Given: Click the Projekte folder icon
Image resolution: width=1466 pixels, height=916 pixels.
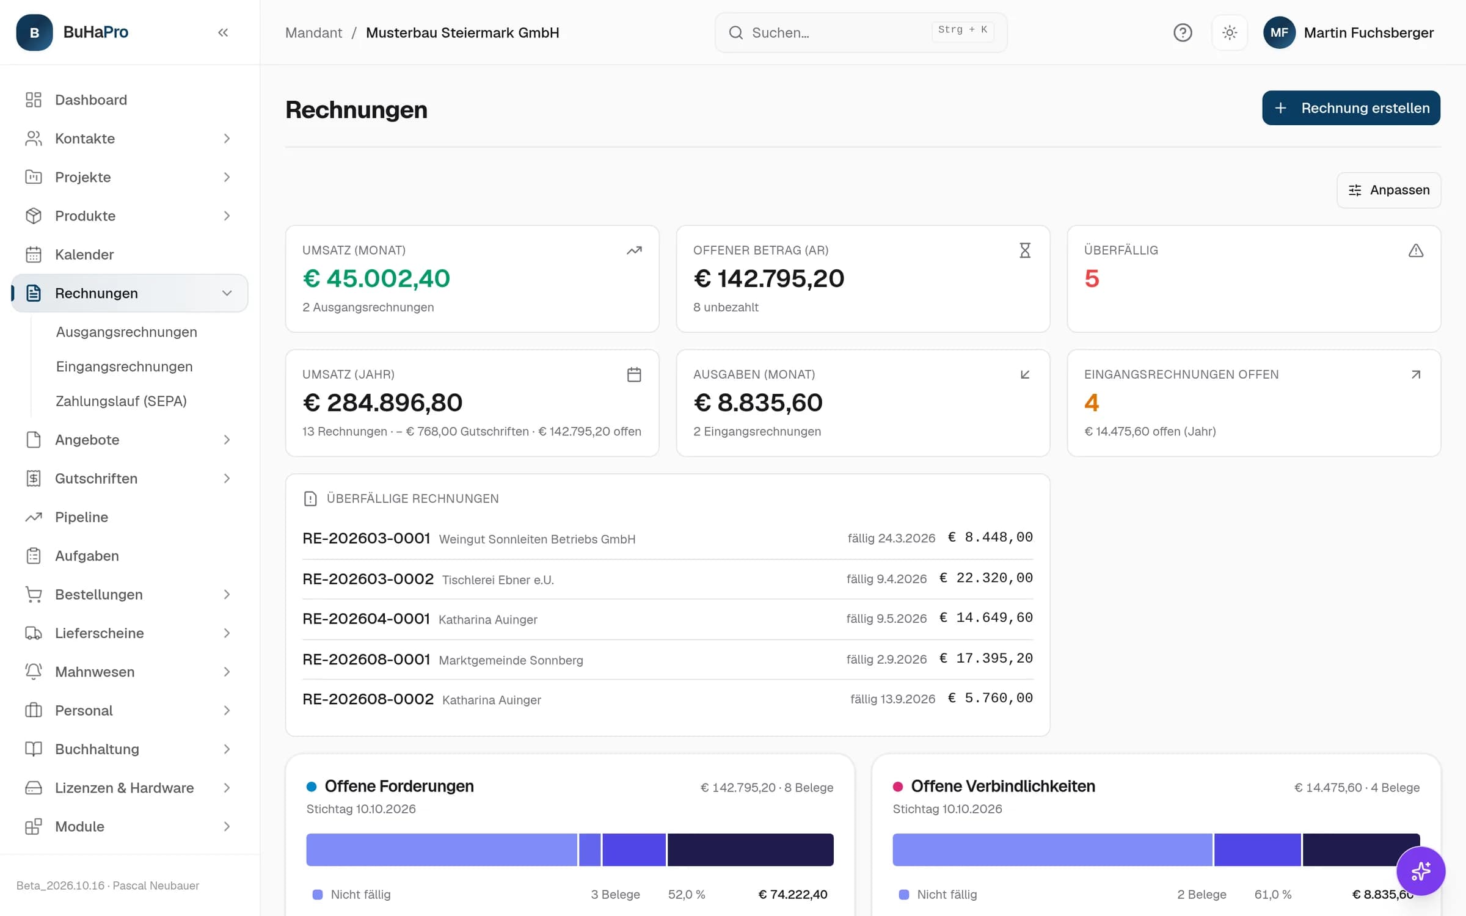Looking at the screenshot, I should tap(34, 177).
